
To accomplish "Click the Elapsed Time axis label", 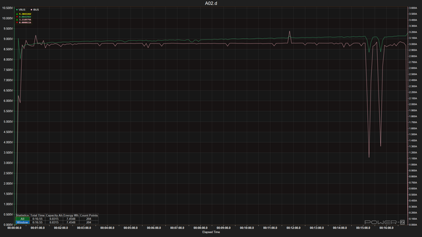I will tap(211, 232).
